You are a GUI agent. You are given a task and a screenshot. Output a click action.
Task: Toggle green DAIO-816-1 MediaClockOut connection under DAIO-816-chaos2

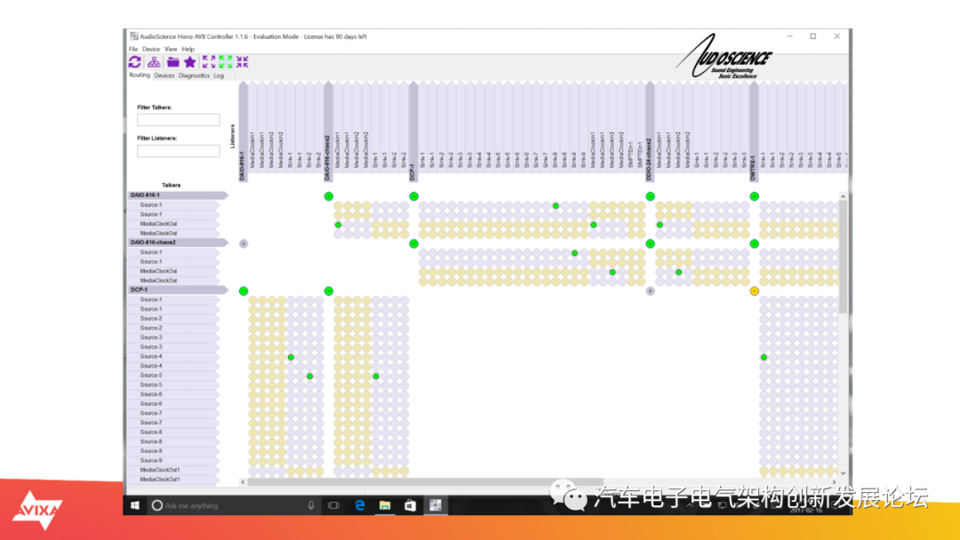(338, 225)
